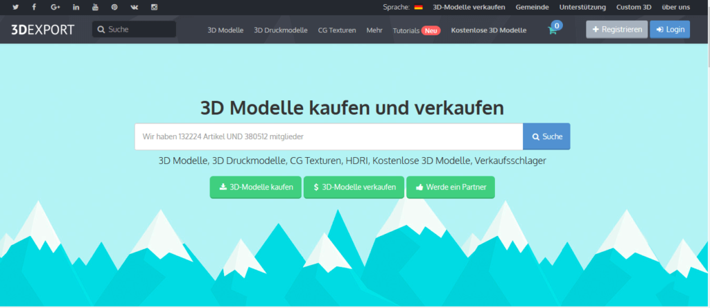Open the Tutorials Neu menu item

417,30
